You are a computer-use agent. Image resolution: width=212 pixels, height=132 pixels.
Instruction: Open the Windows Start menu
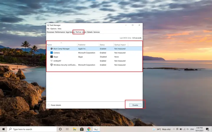point(3,129)
